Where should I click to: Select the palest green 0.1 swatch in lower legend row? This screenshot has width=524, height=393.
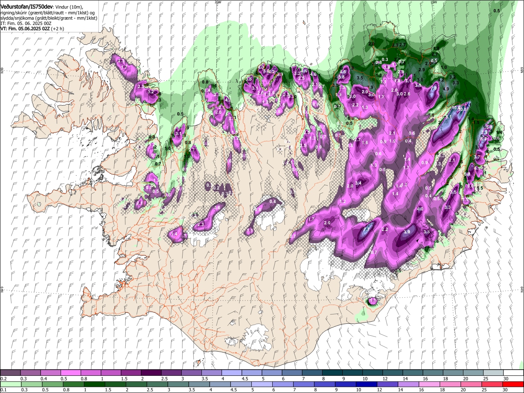pos(11,384)
